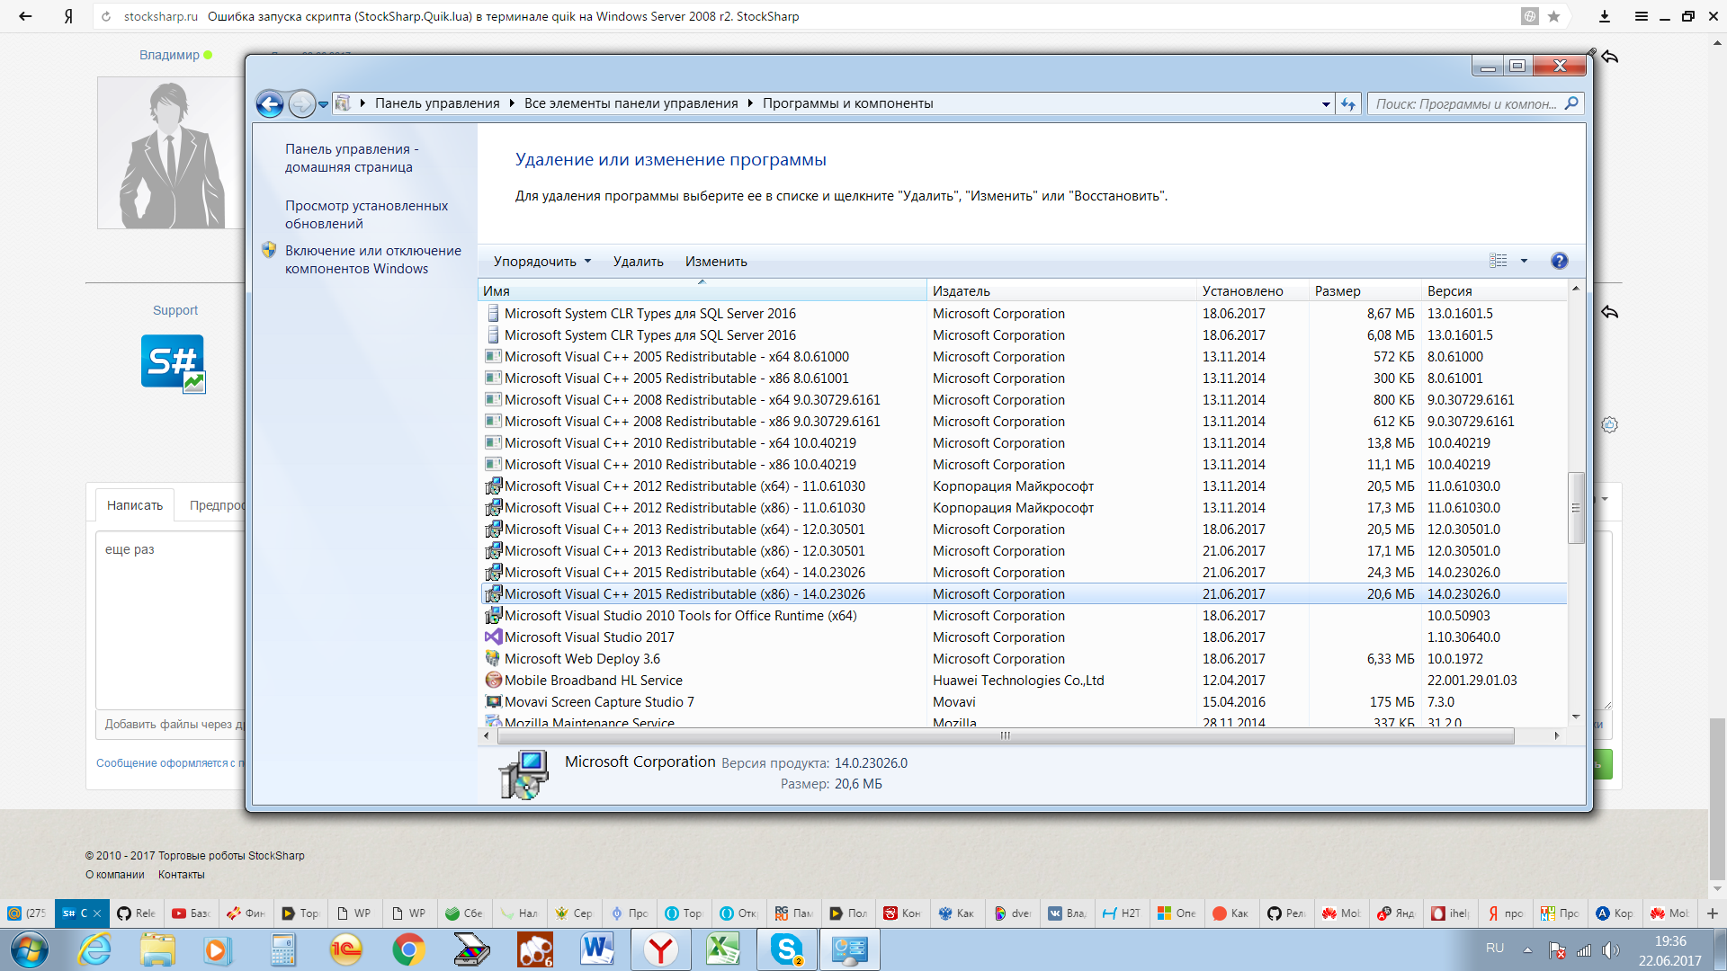Open Google Chrome from taskbar
This screenshot has width=1727, height=971.
pyautogui.click(x=408, y=950)
